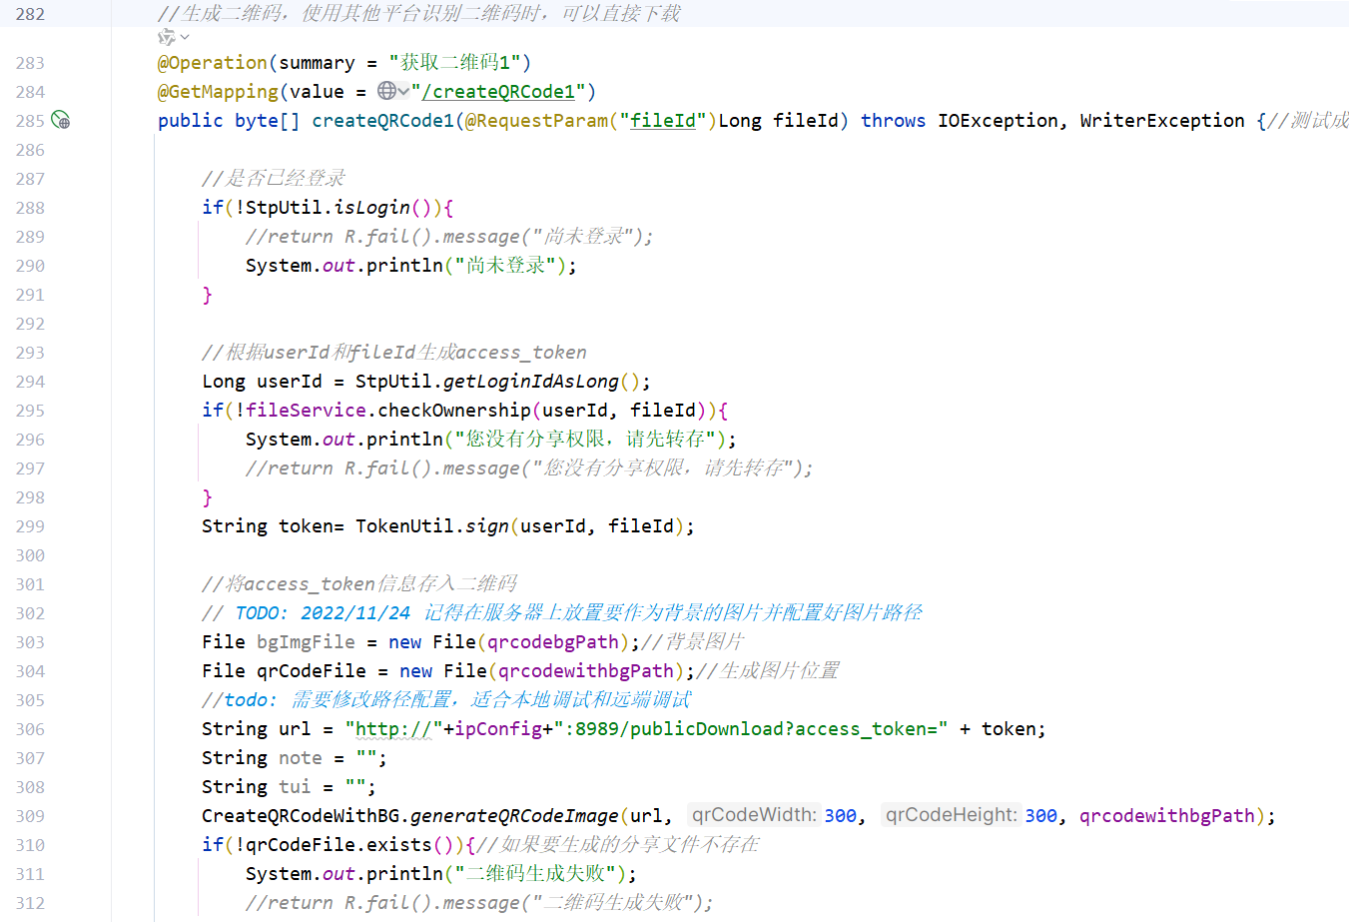Click the commented return on line 297

tap(529, 467)
